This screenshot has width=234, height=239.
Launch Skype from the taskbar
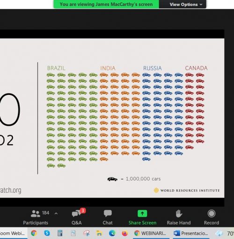pos(47,233)
